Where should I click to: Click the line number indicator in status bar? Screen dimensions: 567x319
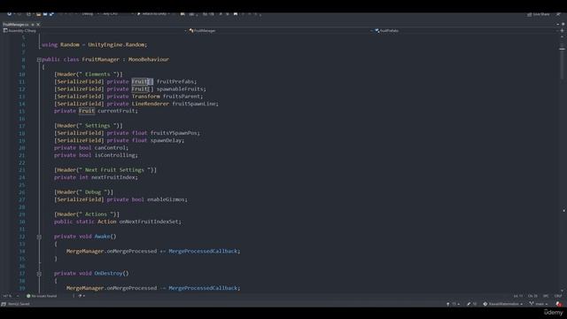[x=517, y=296]
